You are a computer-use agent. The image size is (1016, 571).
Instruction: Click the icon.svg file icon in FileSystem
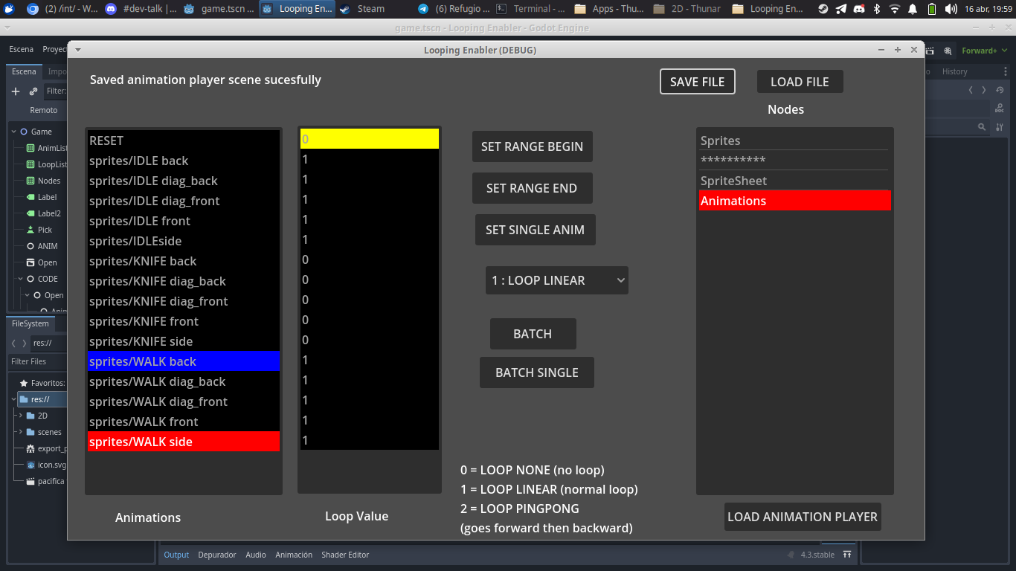coord(30,465)
